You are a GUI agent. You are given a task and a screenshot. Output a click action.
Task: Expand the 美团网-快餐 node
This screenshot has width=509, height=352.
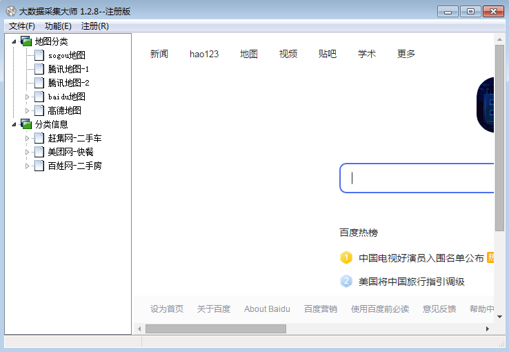[x=28, y=152]
